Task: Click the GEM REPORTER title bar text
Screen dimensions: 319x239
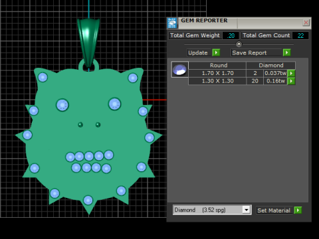Action: click(204, 21)
